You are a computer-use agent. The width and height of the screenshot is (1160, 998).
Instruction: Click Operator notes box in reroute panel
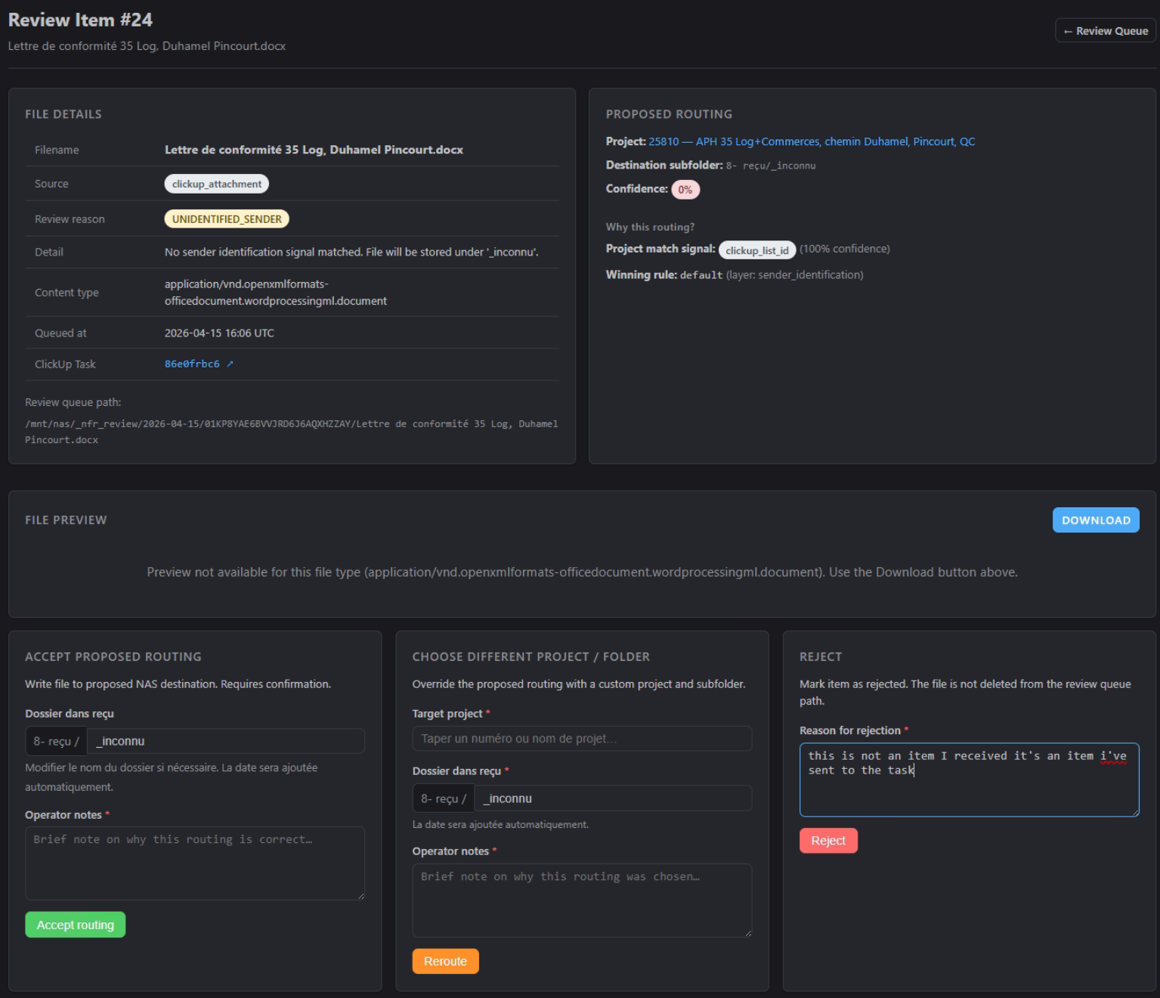[x=581, y=900]
